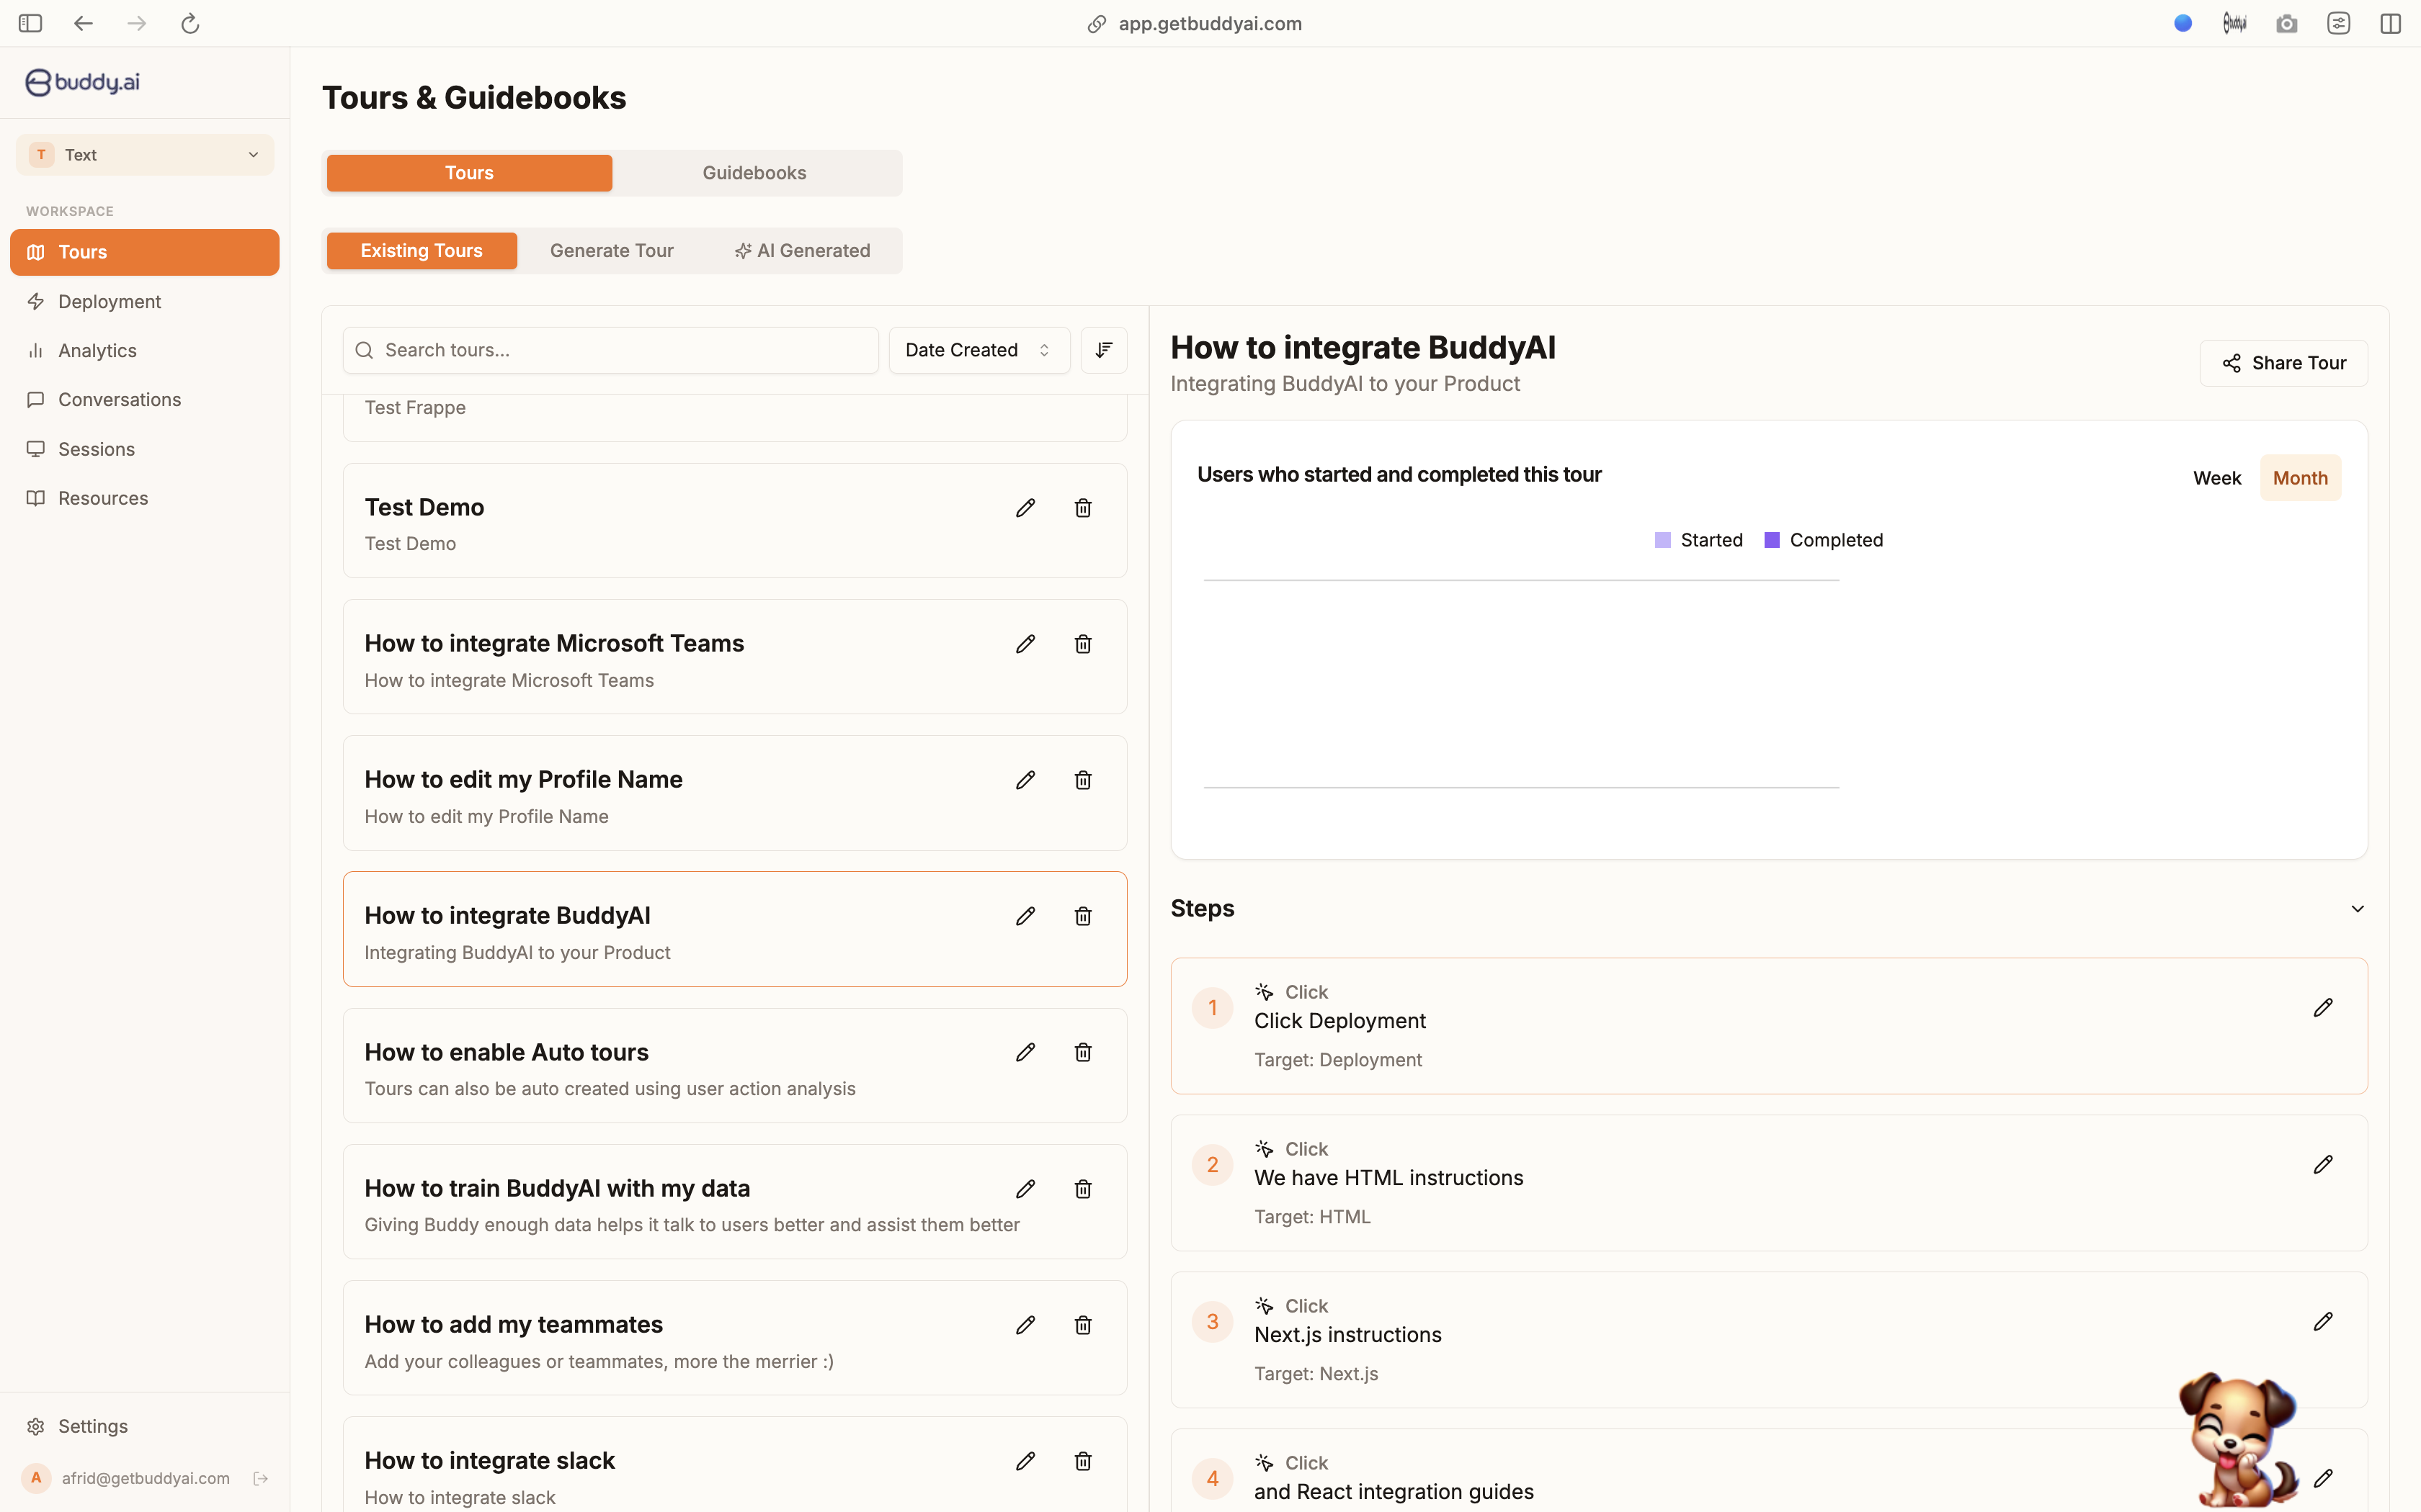This screenshot has height=1512, width=2421.
Task: Select step 3 Next.js instructions
Action: tap(1769, 1340)
